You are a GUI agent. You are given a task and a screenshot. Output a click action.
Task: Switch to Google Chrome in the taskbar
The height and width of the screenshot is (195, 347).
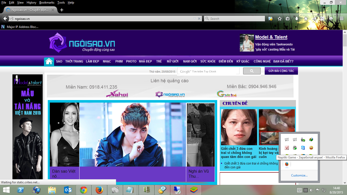click(84, 190)
